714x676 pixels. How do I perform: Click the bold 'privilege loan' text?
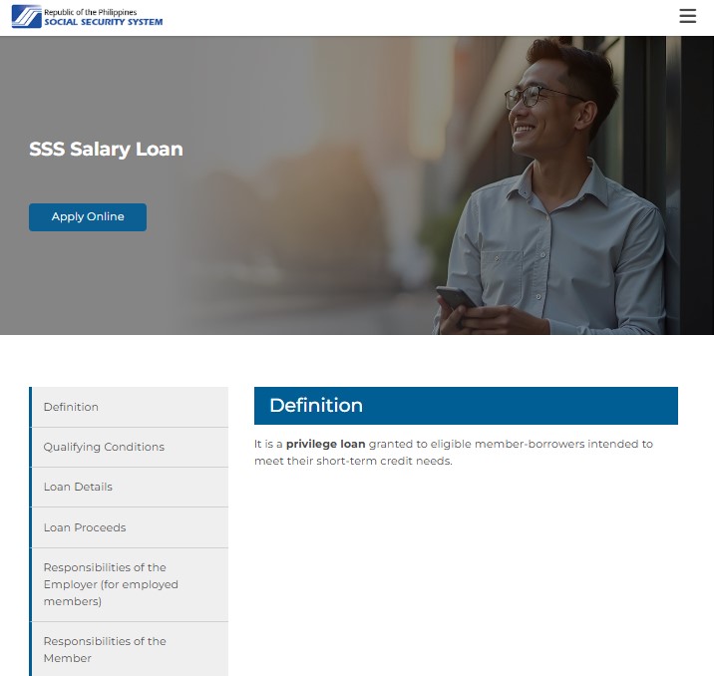[325, 444]
